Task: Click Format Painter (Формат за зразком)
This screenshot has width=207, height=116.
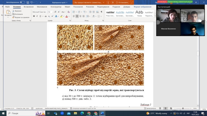Action: point(21,17)
